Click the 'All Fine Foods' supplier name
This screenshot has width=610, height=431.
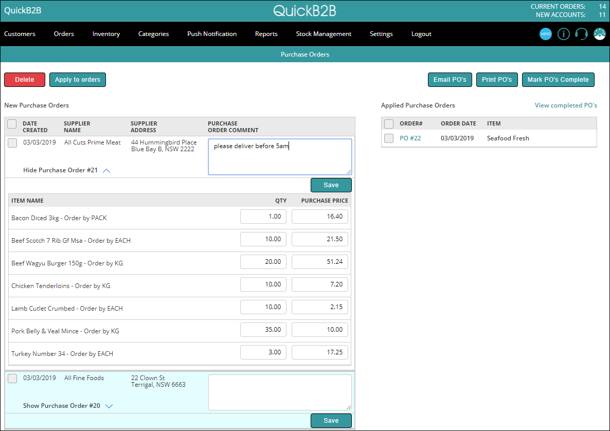84,378
